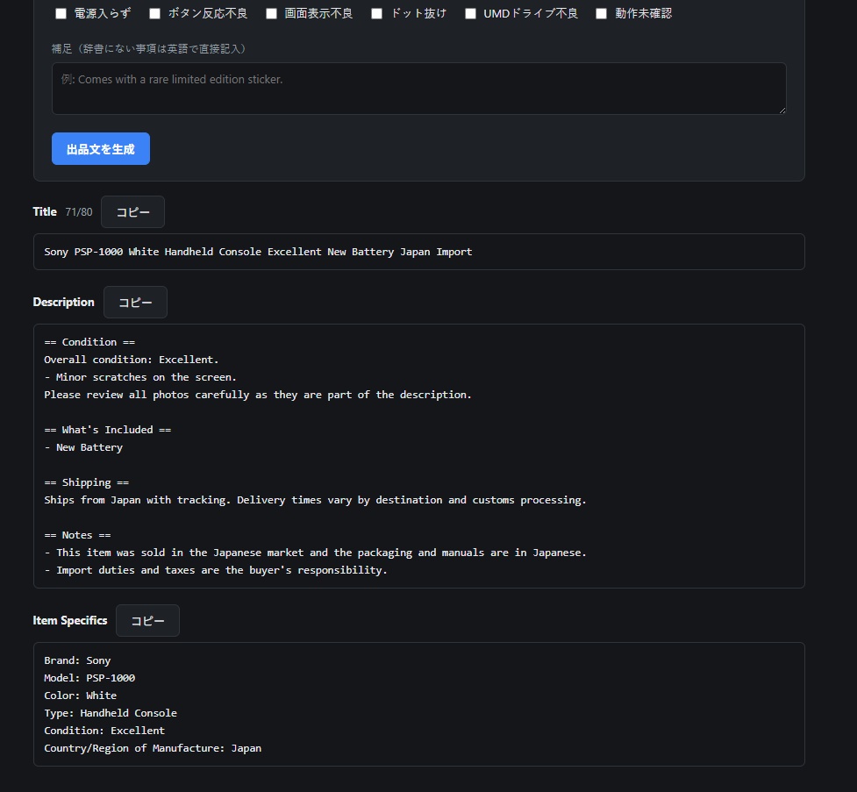The width and height of the screenshot is (857, 792).
Task: Click 'Import duties and taxes' line
Action: click(215, 570)
